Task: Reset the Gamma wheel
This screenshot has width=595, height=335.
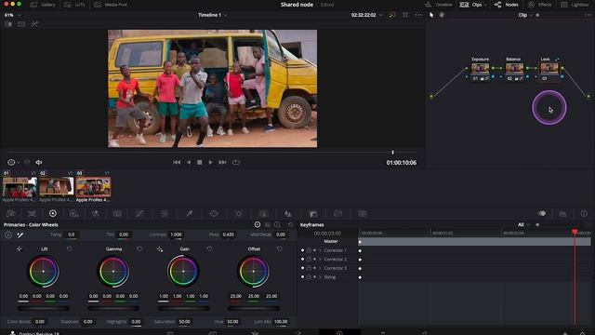Action: (x=139, y=248)
